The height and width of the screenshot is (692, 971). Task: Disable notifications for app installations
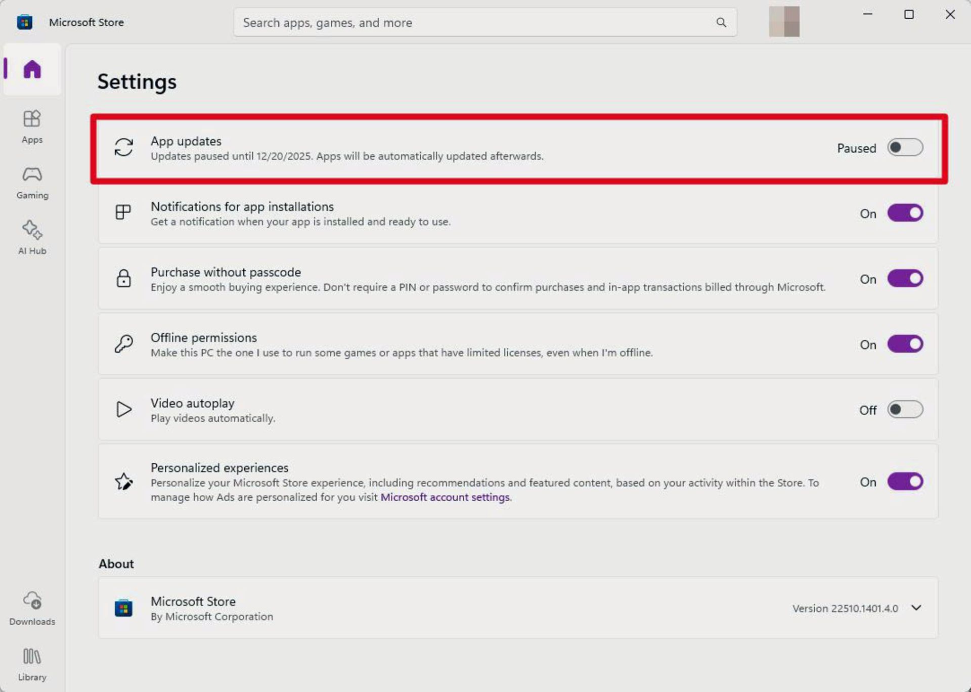(x=905, y=213)
